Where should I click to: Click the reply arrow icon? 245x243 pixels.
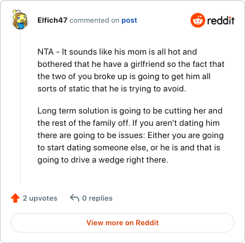[75, 198]
